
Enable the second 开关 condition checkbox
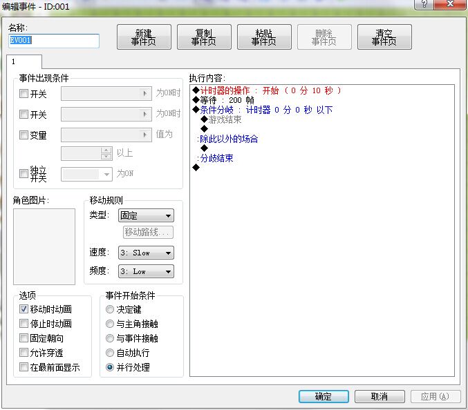(24, 114)
